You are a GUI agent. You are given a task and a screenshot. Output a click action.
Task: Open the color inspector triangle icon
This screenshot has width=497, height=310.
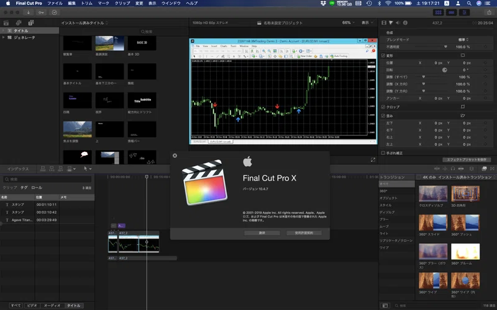click(x=391, y=23)
